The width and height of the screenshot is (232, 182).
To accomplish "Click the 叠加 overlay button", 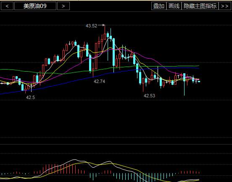I will point(159,6).
